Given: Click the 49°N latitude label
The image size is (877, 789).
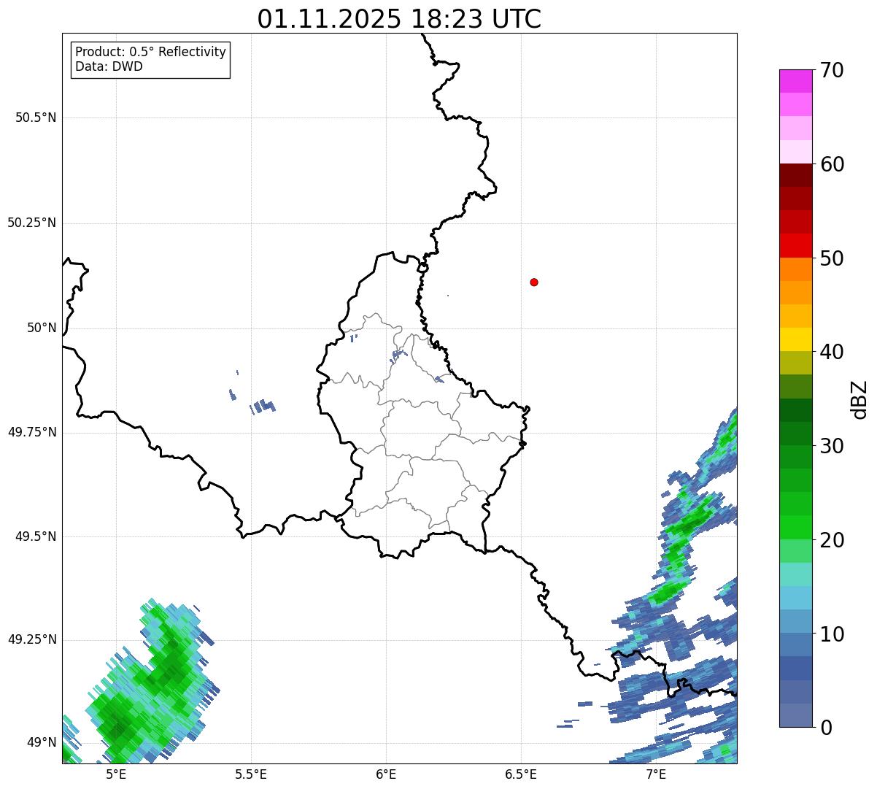Looking at the screenshot, I should point(42,742).
